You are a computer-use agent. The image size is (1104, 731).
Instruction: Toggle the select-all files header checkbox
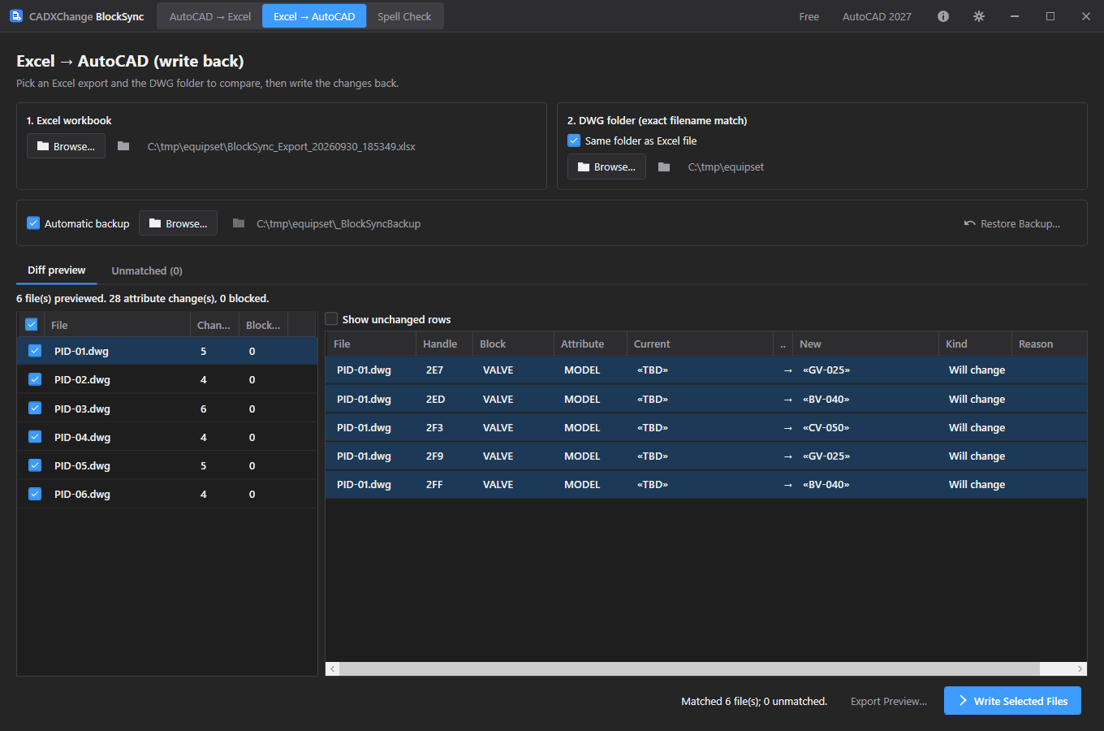32,324
